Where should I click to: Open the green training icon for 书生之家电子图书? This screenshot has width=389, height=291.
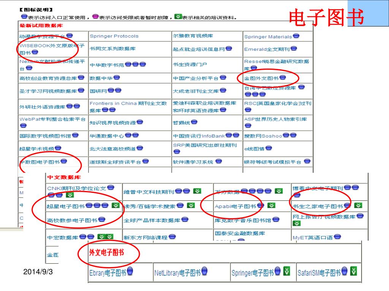coord(358,205)
